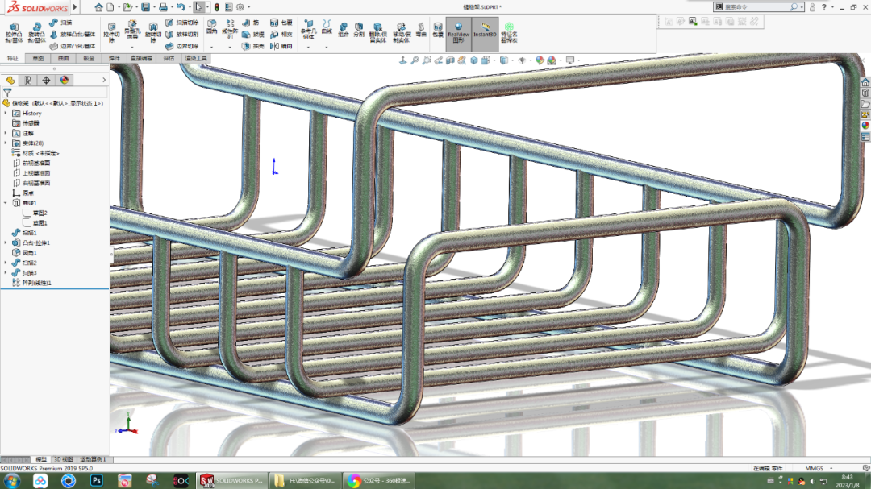Collapse the 曲线1 feature in the tree

(6, 202)
